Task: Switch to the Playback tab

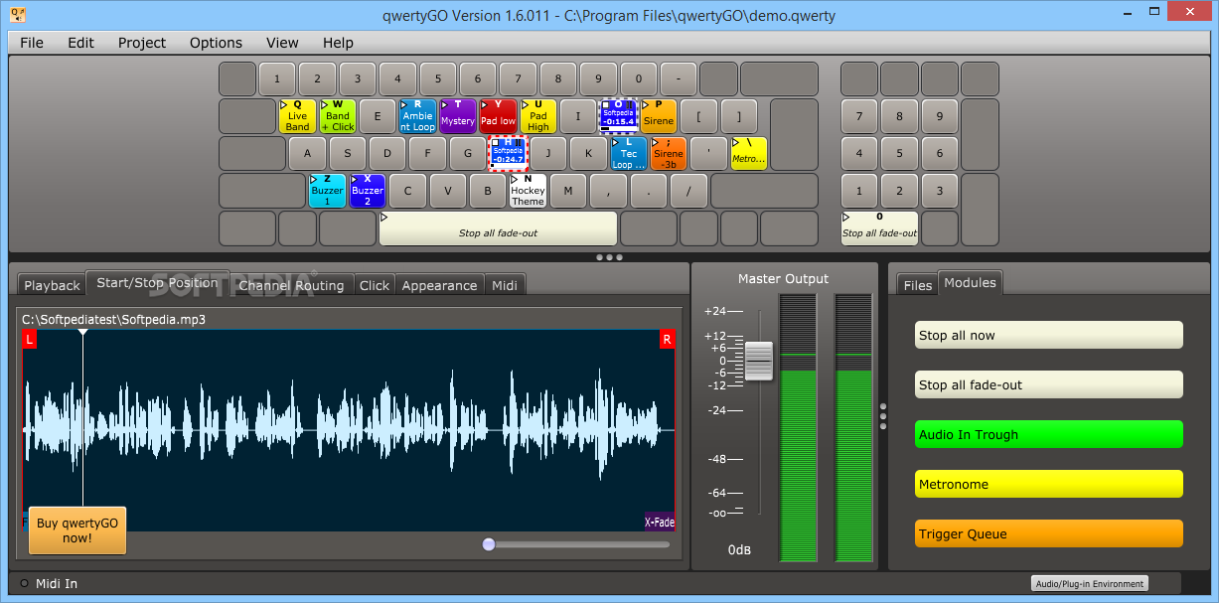Action: tap(52, 285)
